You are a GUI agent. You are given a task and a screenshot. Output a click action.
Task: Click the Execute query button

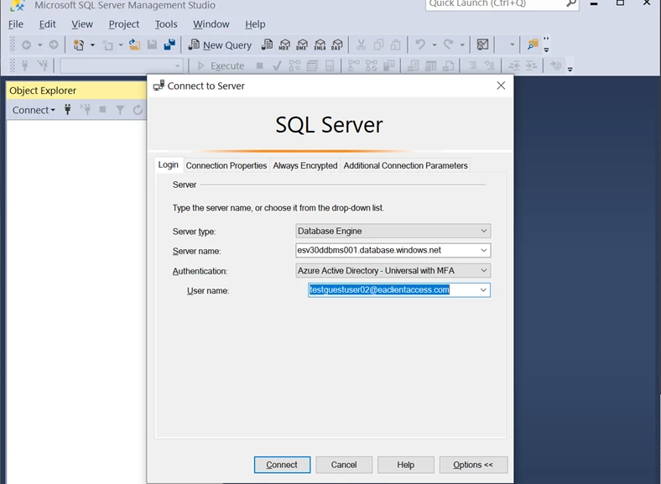click(221, 65)
